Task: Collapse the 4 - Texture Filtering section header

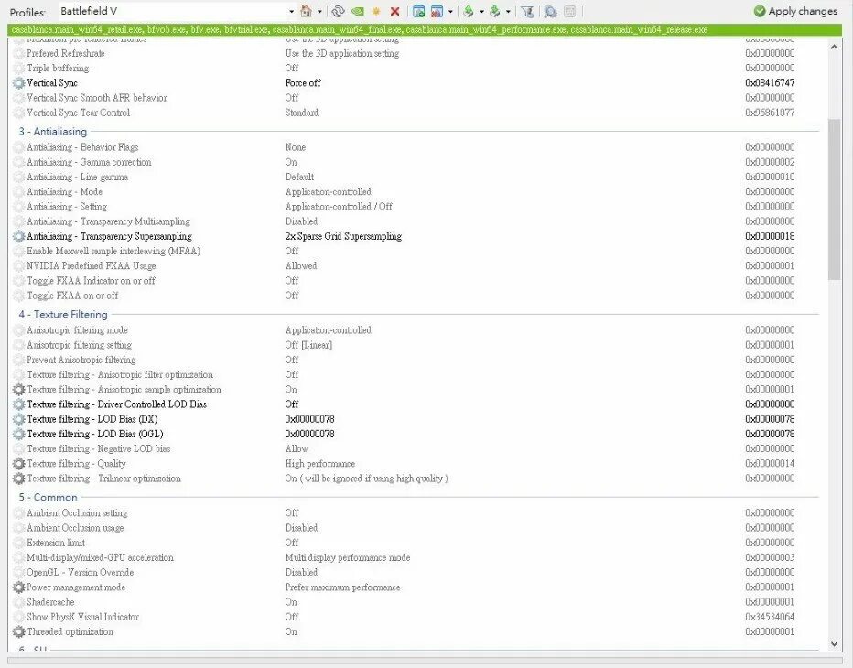Action: (63, 314)
